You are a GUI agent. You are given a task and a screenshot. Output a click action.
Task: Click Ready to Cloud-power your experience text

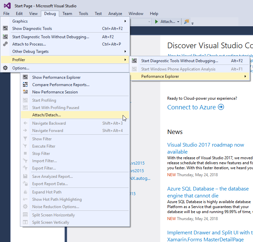click(x=202, y=98)
